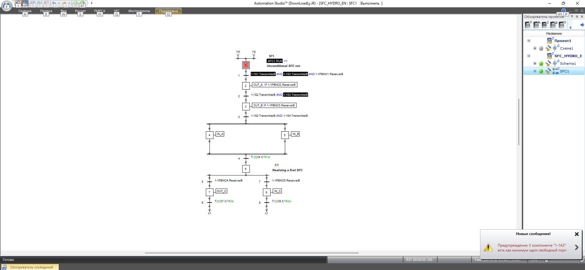Toggle gray simulation indicator for Схема1

(541, 48)
